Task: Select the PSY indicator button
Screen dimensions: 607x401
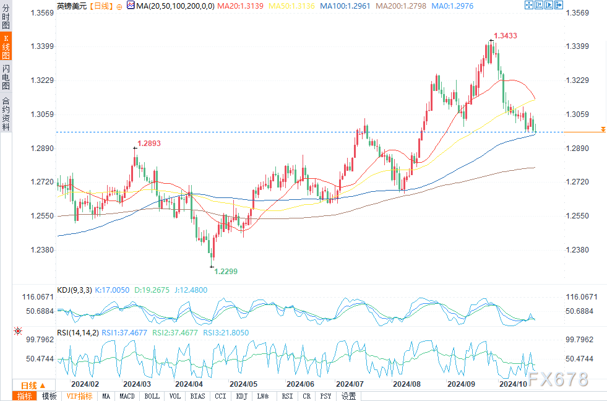Action: pyautogui.click(x=325, y=396)
